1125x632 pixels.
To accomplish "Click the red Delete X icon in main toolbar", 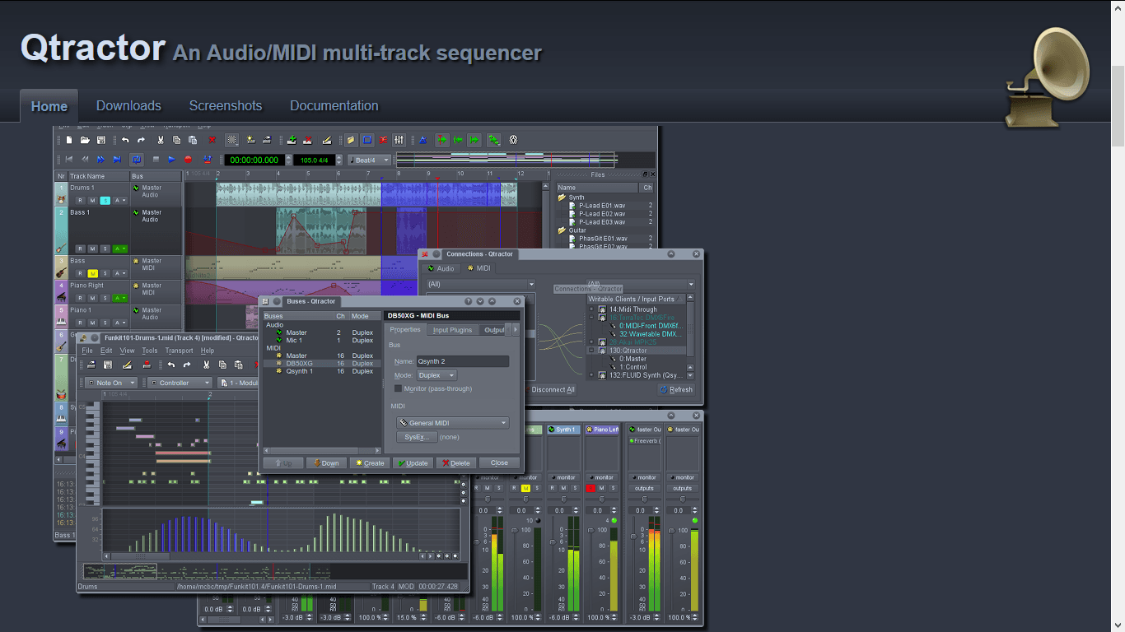I will [212, 140].
